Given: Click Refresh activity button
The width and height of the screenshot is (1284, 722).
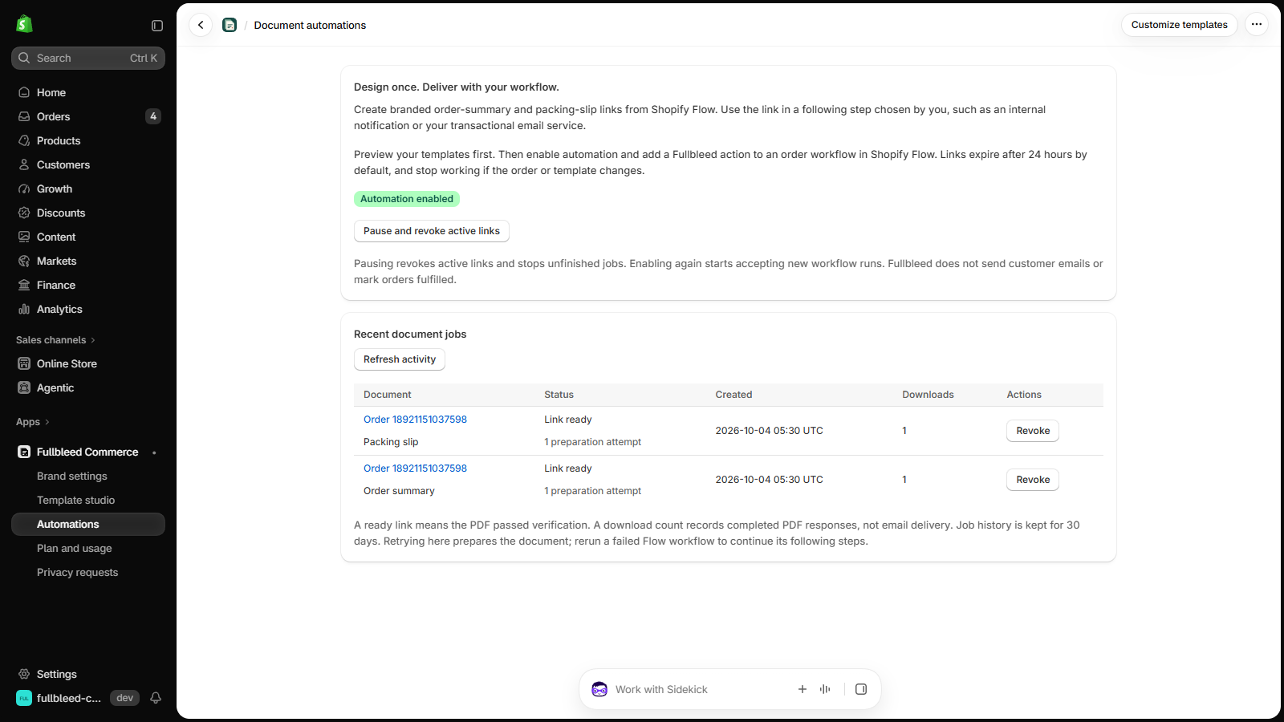Looking at the screenshot, I should point(400,359).
